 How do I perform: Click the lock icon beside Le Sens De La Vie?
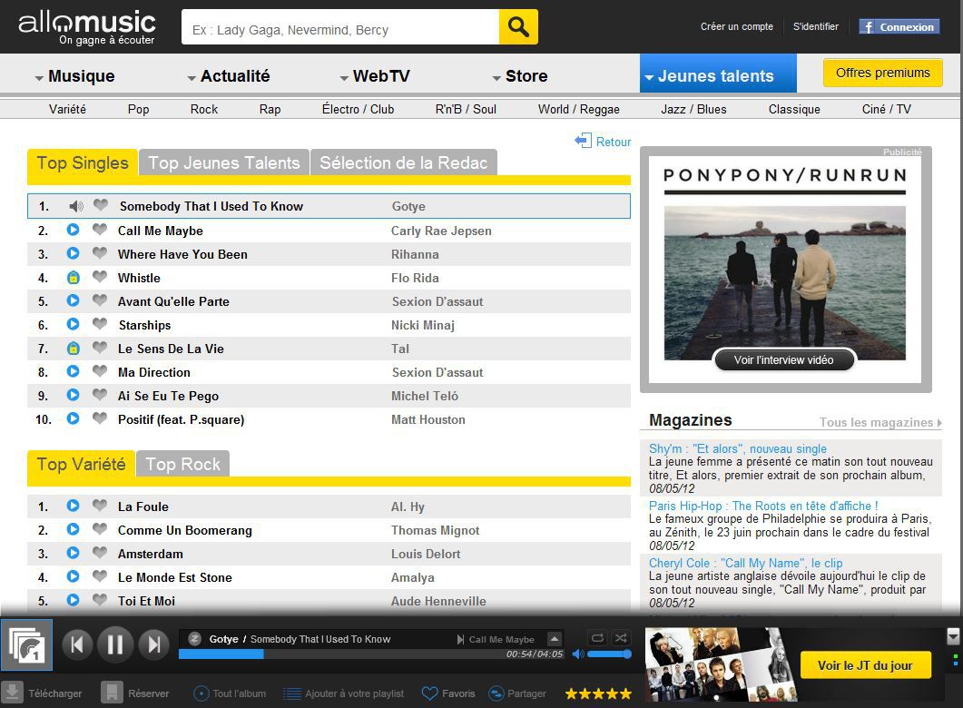[x=74, y=349]
